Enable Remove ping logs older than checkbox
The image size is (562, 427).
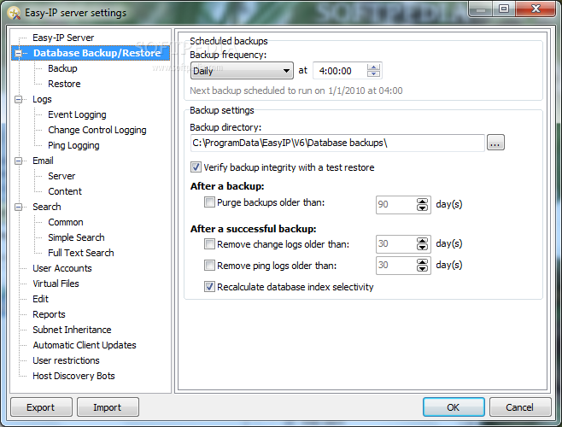point(209,266)
